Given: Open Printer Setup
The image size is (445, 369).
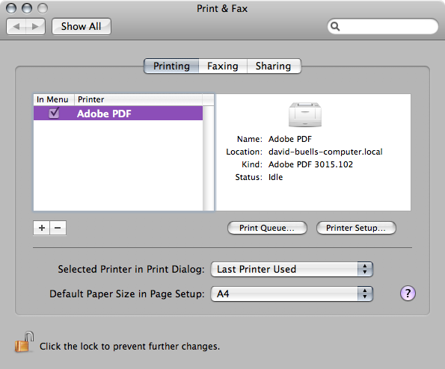Looking at the screenshot, I should tap(356, 228).
